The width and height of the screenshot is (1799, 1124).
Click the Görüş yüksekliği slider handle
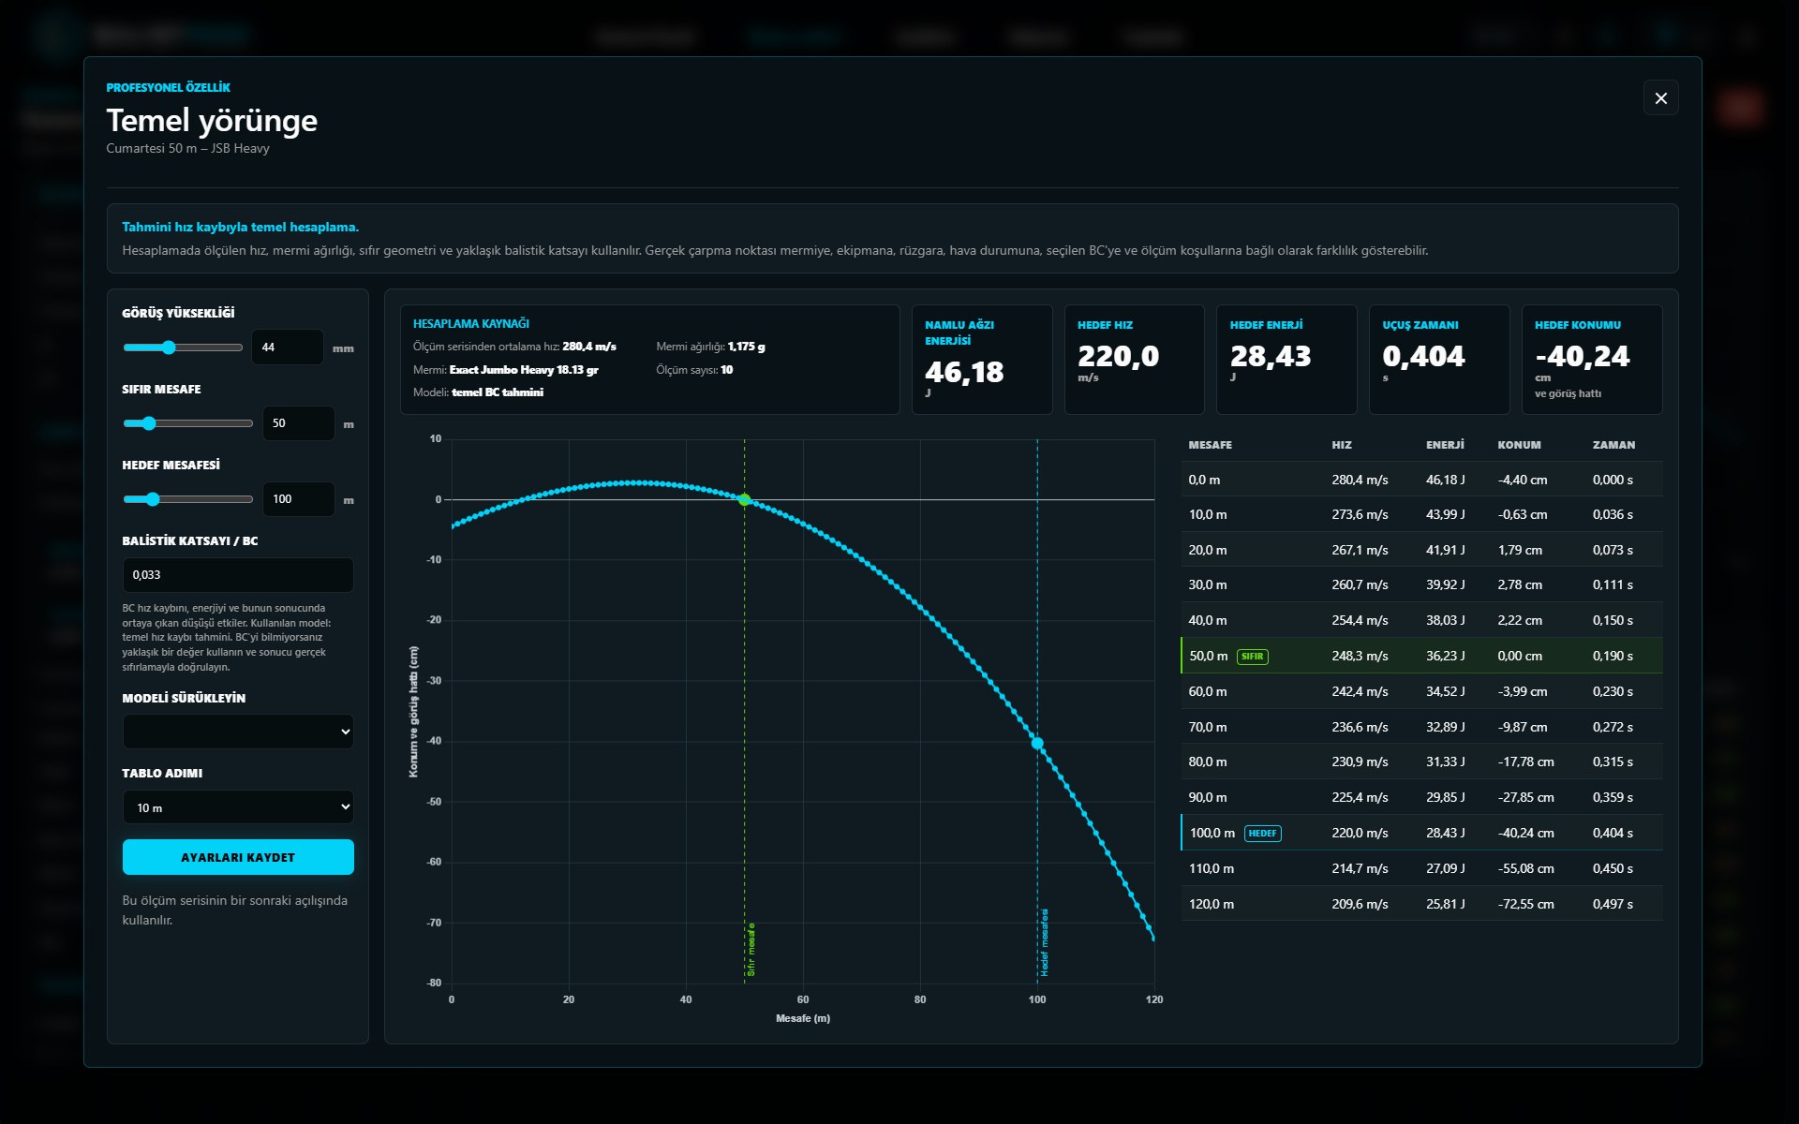(169, 348)
